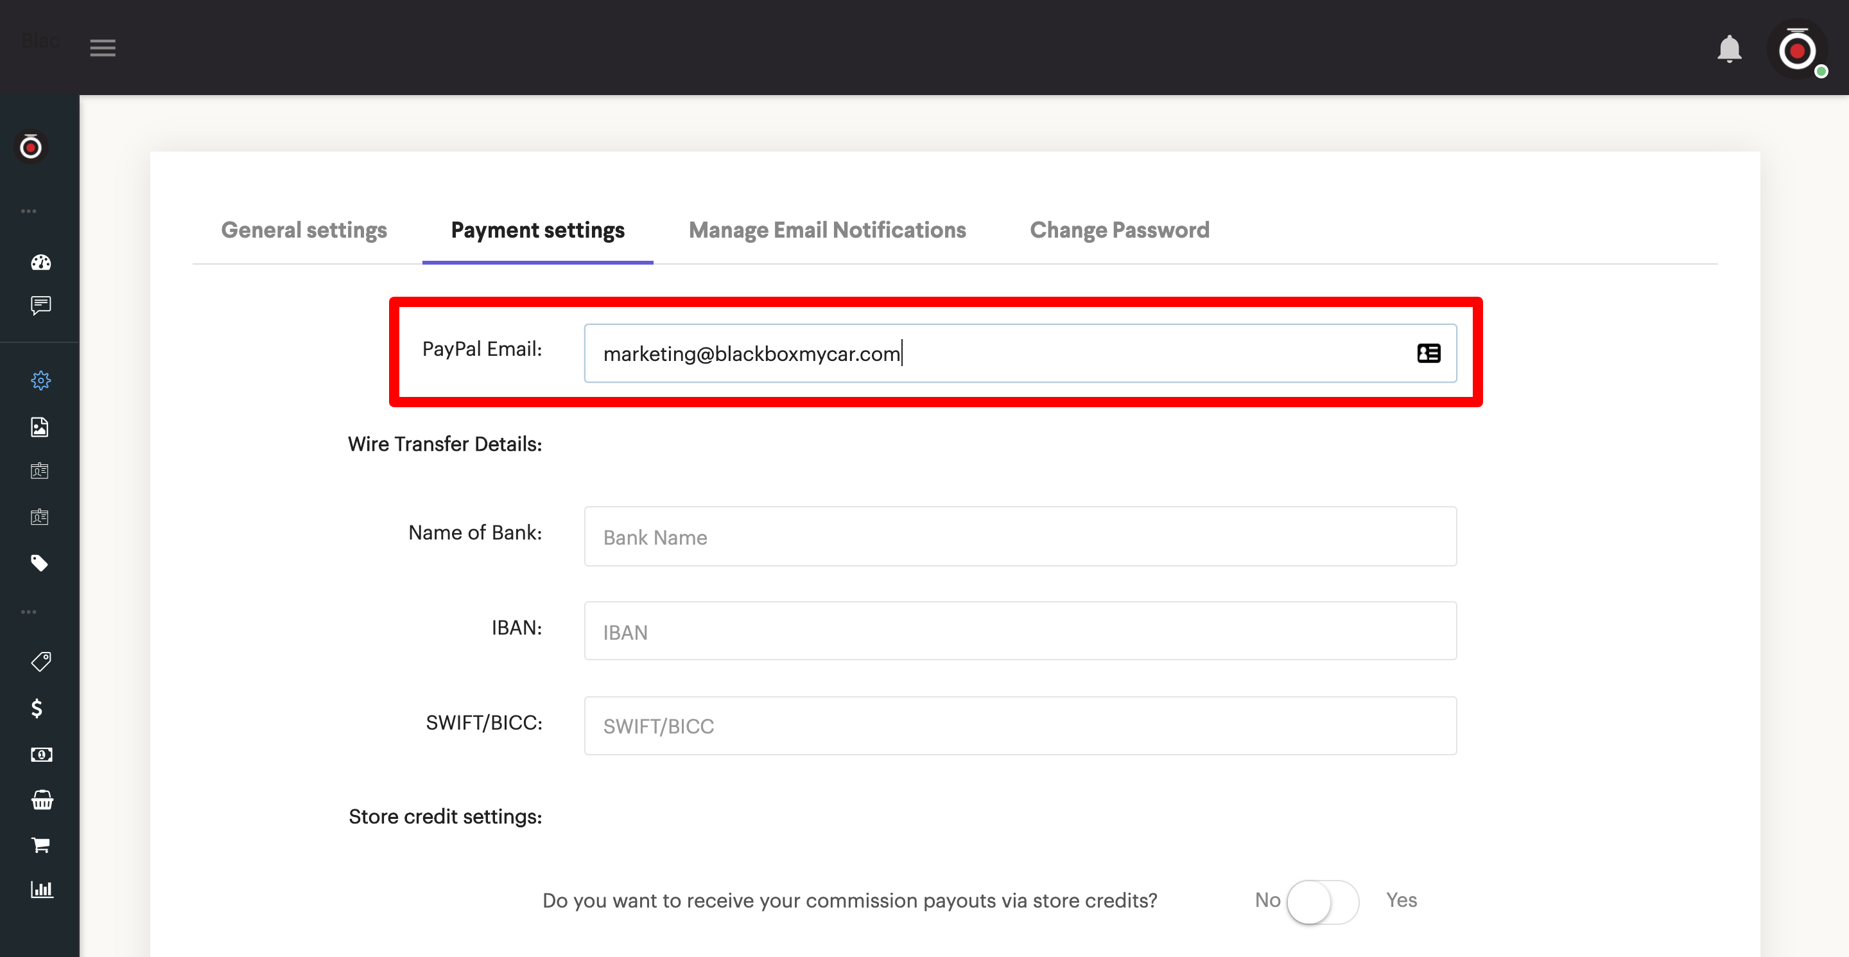Open ID card icon directly below image icon
This screenshot has height=957, width=1849.
(39, 471)
